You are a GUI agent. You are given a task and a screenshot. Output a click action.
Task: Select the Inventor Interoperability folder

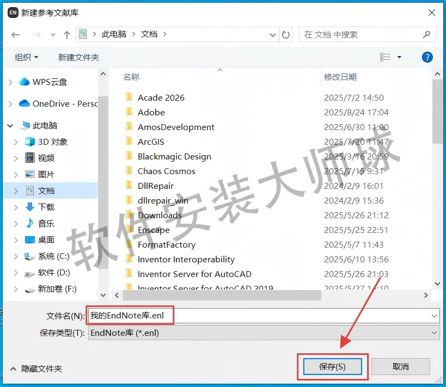(180, 259)
